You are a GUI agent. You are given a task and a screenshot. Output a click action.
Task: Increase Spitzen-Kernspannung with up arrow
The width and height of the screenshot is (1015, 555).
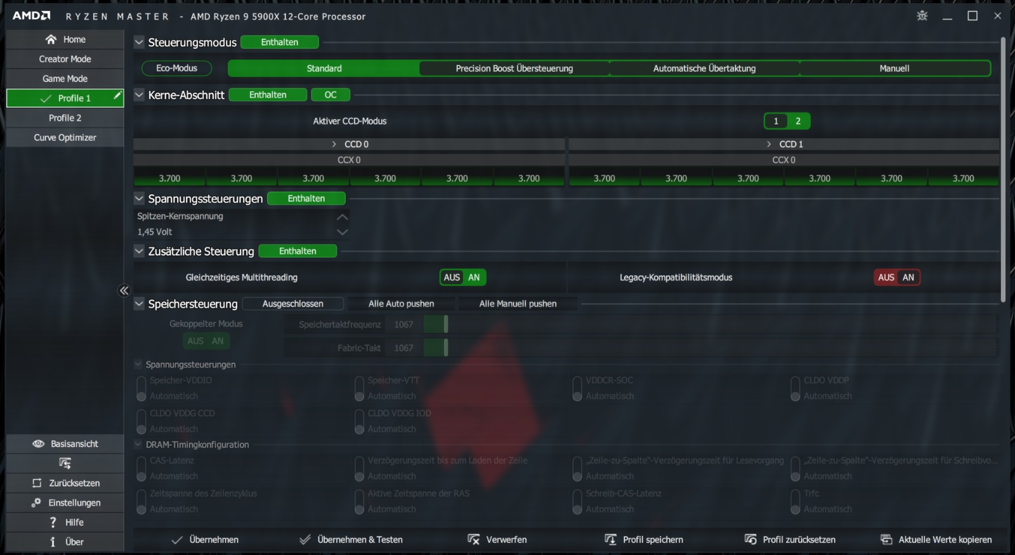click(x=343, y=217)
